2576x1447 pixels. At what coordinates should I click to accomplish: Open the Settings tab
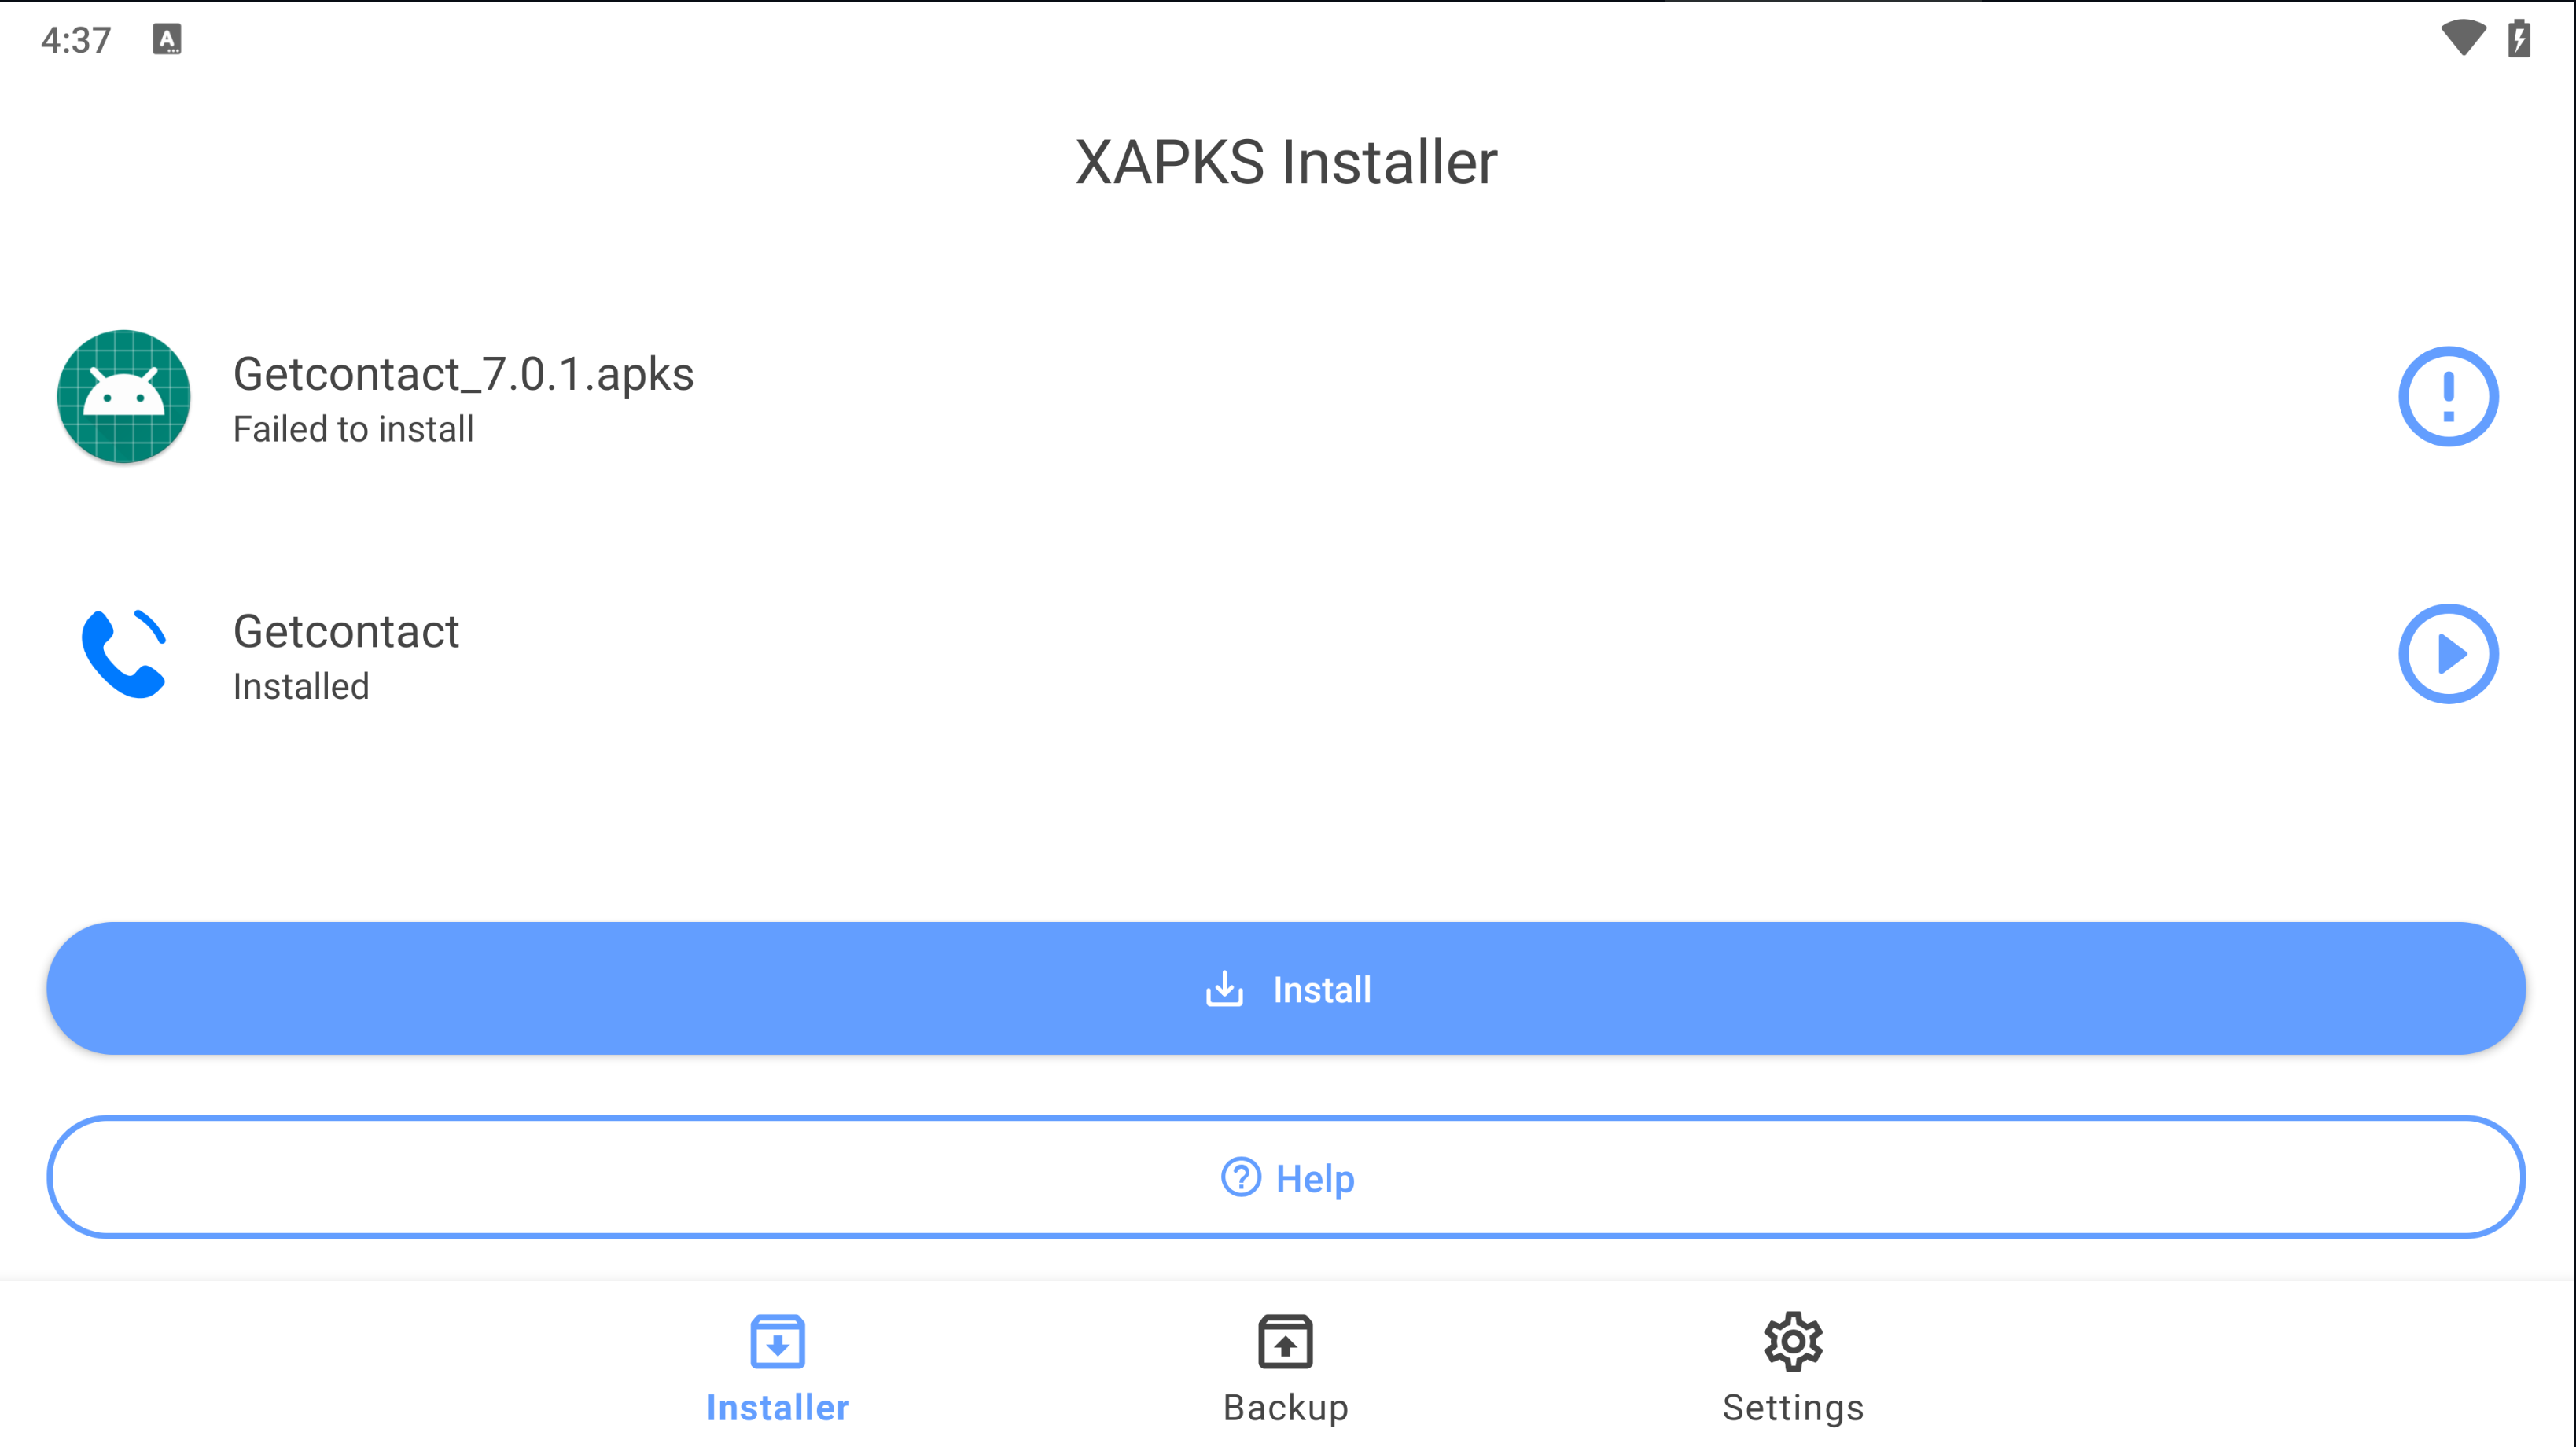pos(1792,1367)
